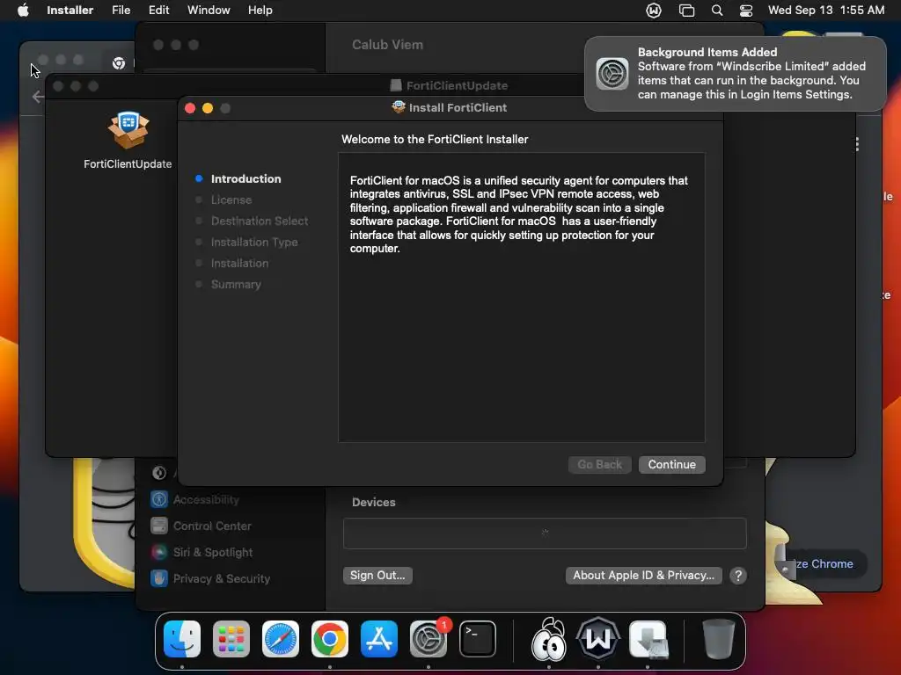
Task: Click the Siri & Spotlight sidebar icon
Action: coord(159,552)
